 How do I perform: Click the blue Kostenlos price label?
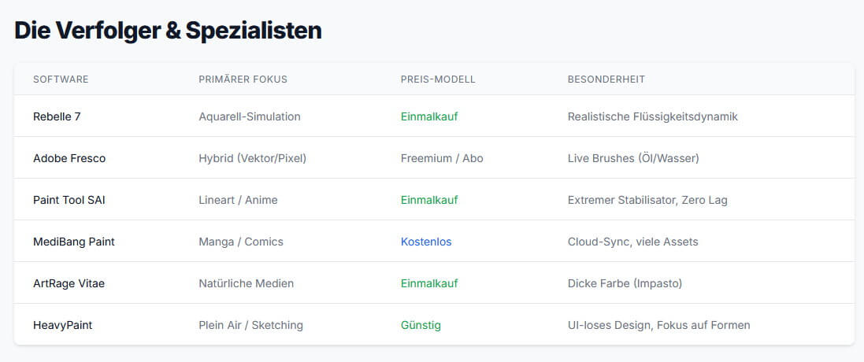(427, 242)
